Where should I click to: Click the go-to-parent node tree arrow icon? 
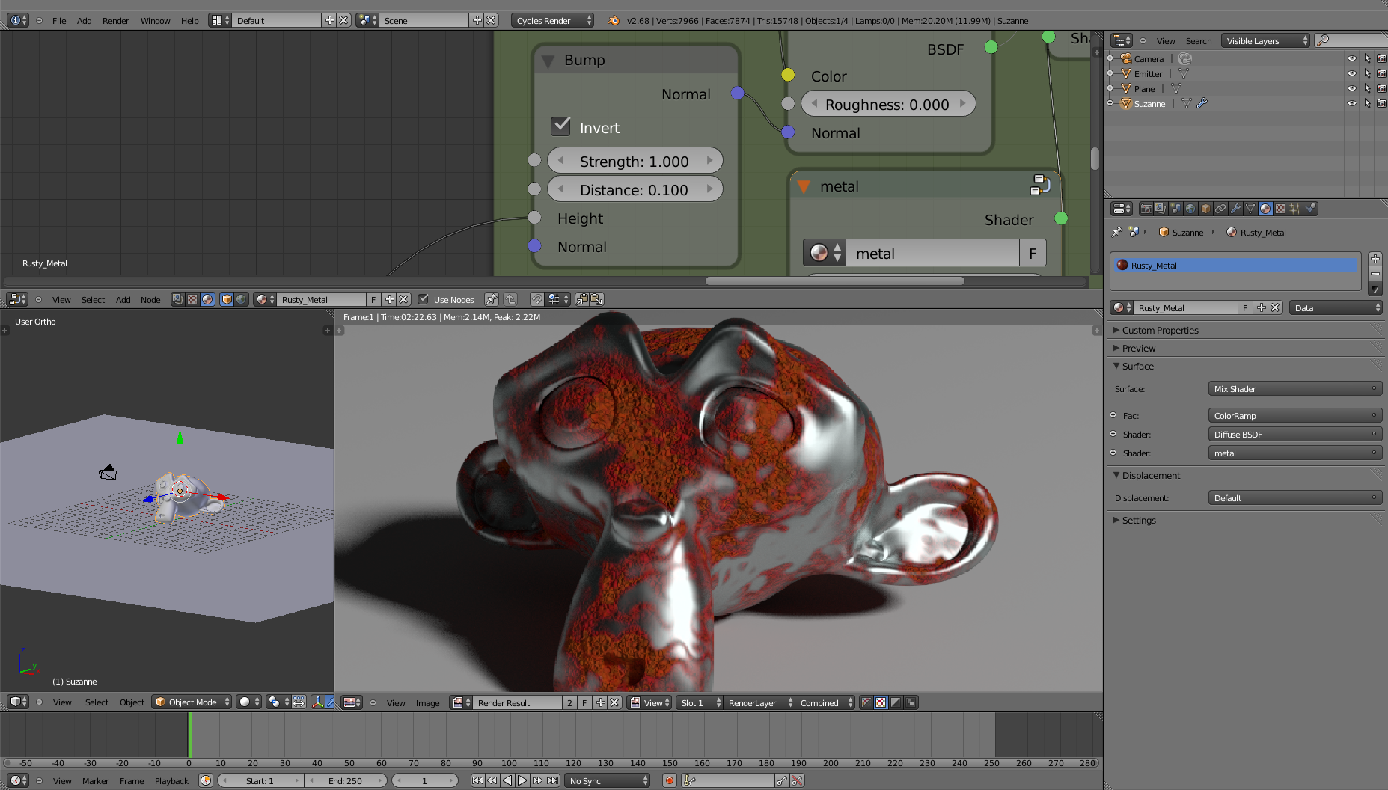coord(510,299)
